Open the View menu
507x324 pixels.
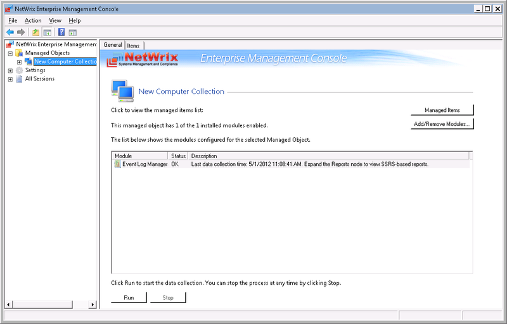click(55, 20)
